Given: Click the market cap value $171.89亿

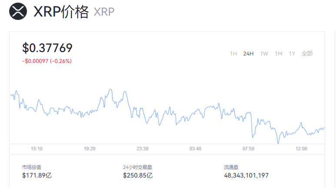Looking at the screenshot, I should (37, 175).
